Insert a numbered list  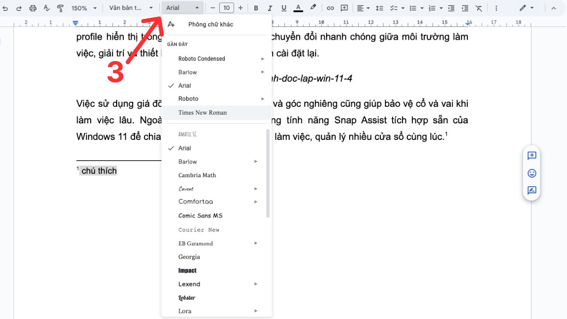point(432,8)
